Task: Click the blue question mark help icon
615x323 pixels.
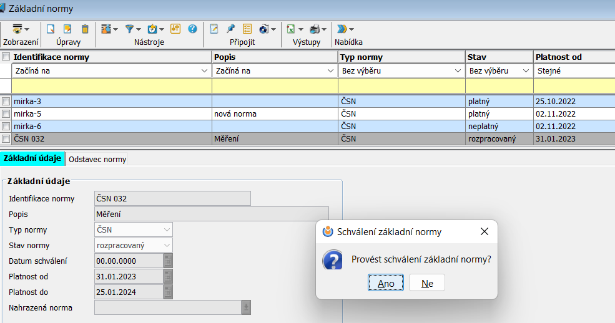Action: 192,29
